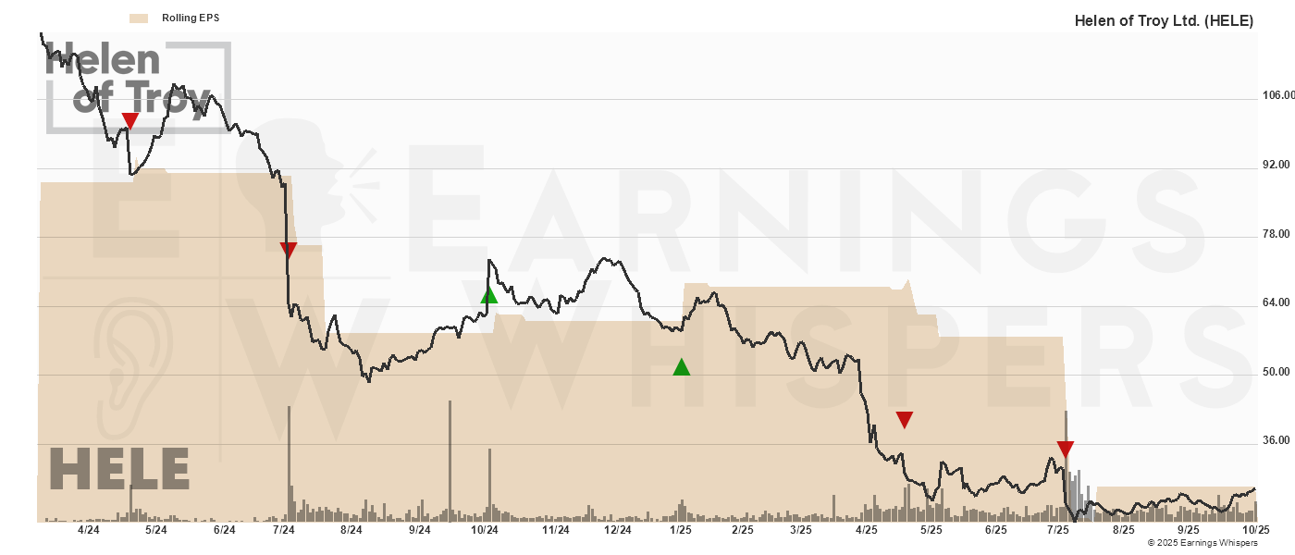
Task: Click the 10/24 date axis label
Action: click(x=485, y=530)
